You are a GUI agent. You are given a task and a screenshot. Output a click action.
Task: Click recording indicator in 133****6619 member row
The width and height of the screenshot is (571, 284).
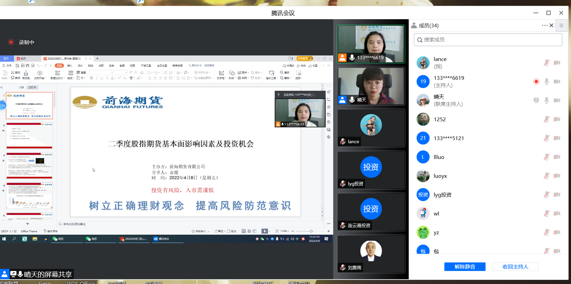[536, 82]
